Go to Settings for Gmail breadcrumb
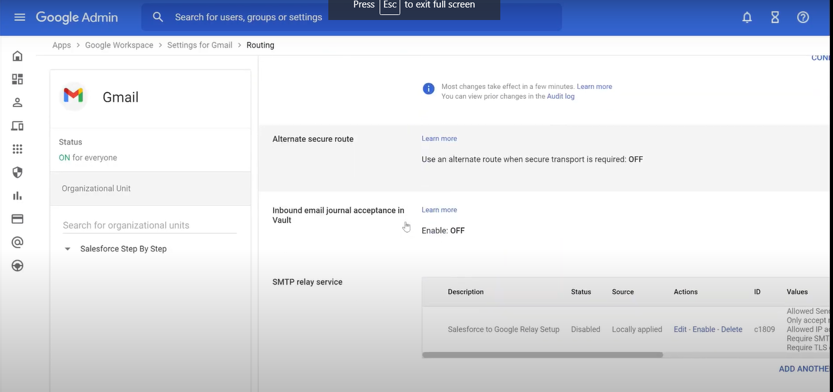Viewport: 833px width, 392px height. pos(199,45)
